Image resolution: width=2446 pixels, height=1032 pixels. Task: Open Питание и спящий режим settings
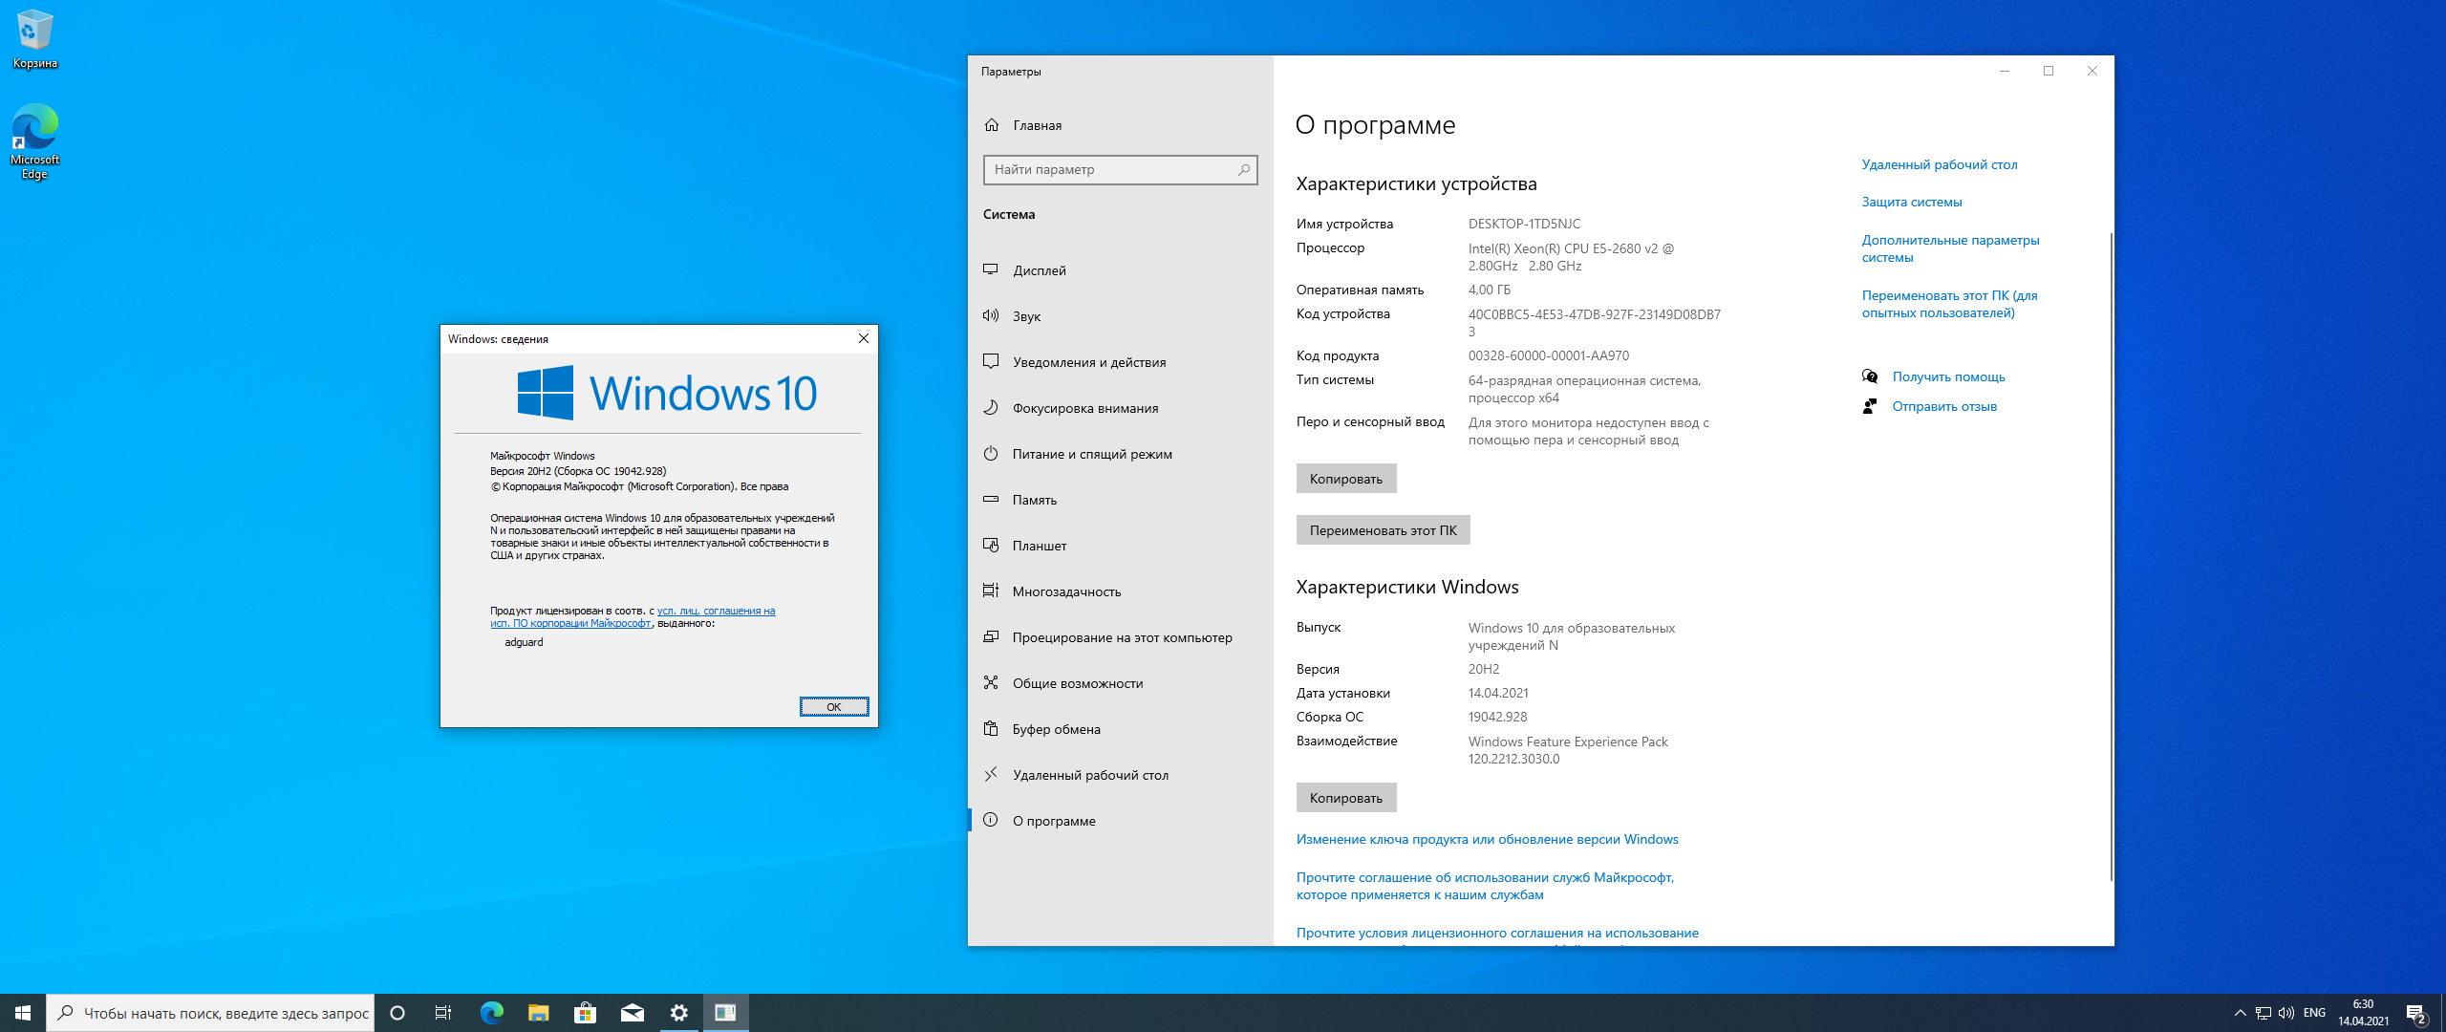pyautogui.click(x=1120, y=454)
